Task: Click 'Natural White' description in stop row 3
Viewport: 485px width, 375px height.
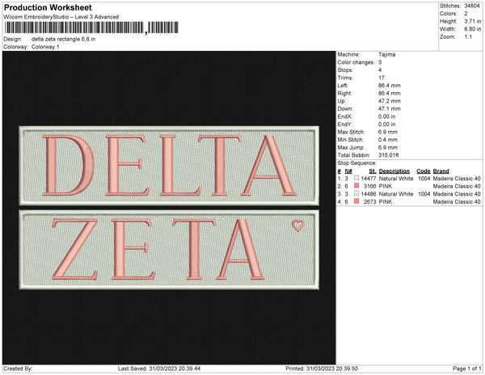Action: point(396,194)
